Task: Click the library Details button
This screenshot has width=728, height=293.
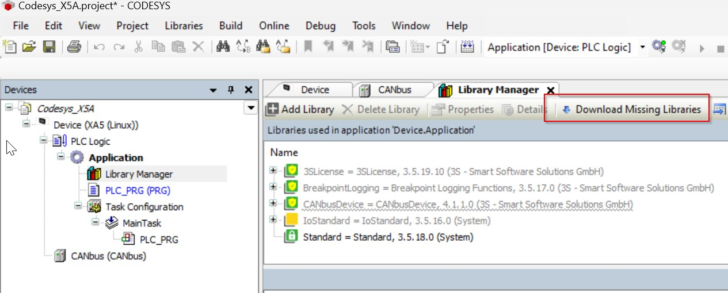Action: point(524,109)
